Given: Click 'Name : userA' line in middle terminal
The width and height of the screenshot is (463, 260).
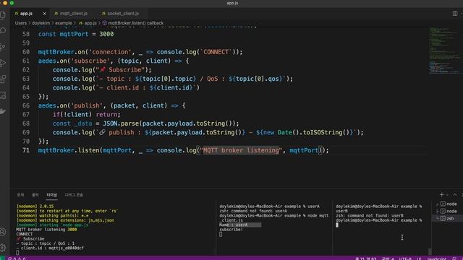Looking at the screenshot, I should pyautogui.click(x=234, y=225).
